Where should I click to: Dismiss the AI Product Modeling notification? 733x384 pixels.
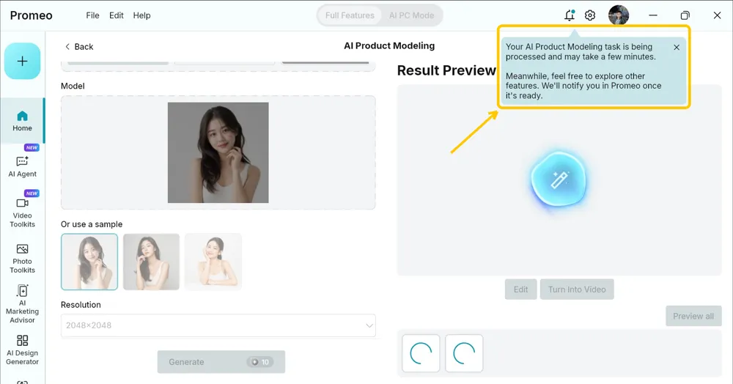[x=677, y=47]
